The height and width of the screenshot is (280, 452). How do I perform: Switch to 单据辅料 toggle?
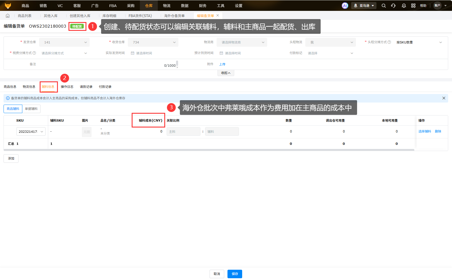pyautogui.click(x=31, y=109)
